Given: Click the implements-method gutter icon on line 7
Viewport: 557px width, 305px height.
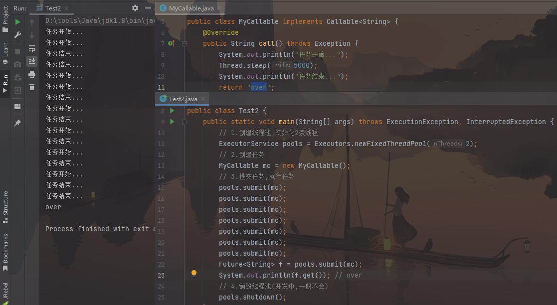Looking at the screenshot, I should click(x=171, y=44).
